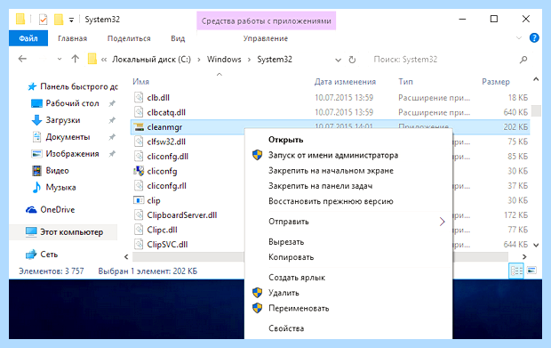Open the quick access toolbar customize dropdown
551x348 pixels.
tap(71, 20)
